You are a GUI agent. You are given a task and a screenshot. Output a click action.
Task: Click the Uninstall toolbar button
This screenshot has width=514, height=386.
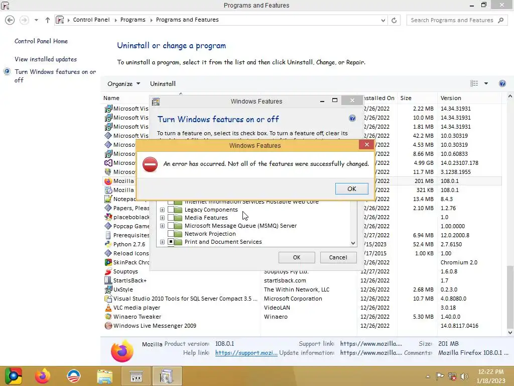pos(163,84)
